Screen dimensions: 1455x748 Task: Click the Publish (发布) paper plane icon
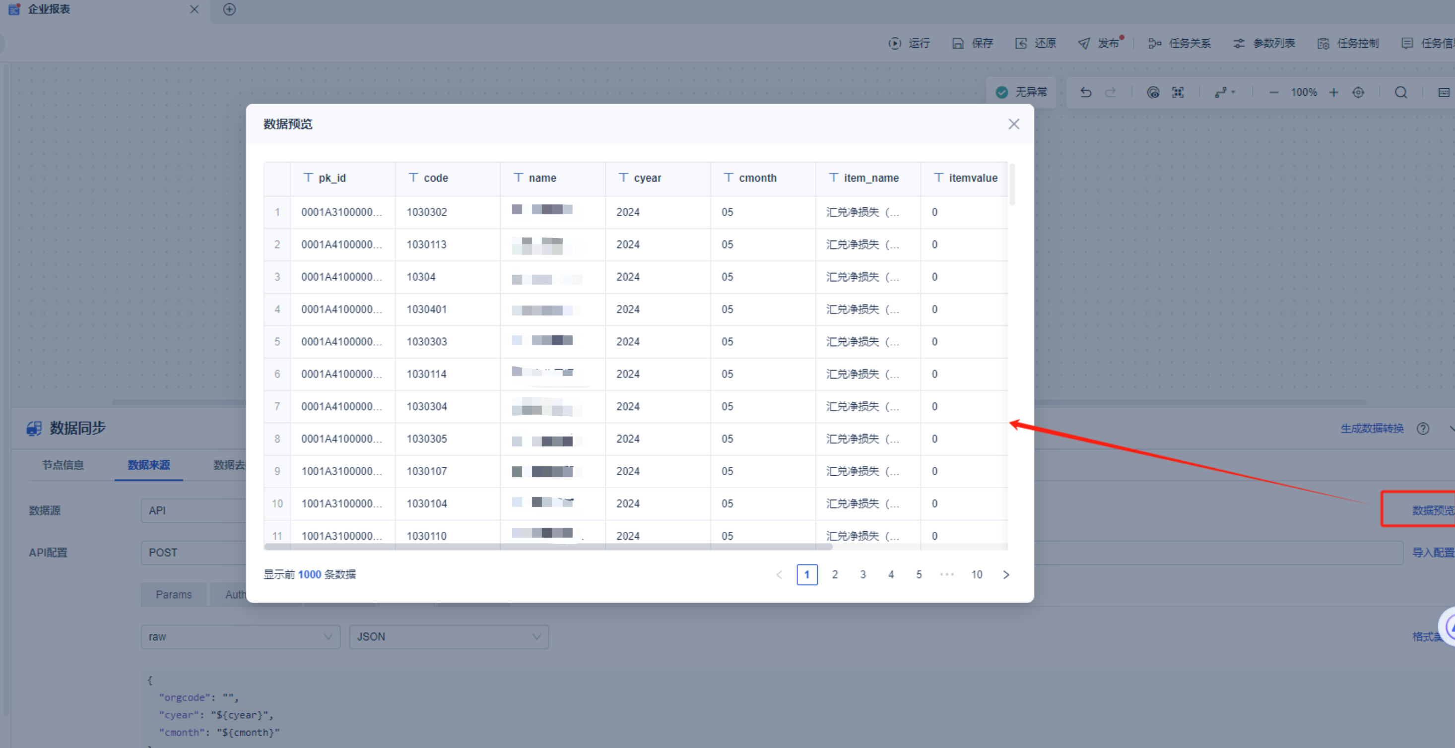[1083, 44]
